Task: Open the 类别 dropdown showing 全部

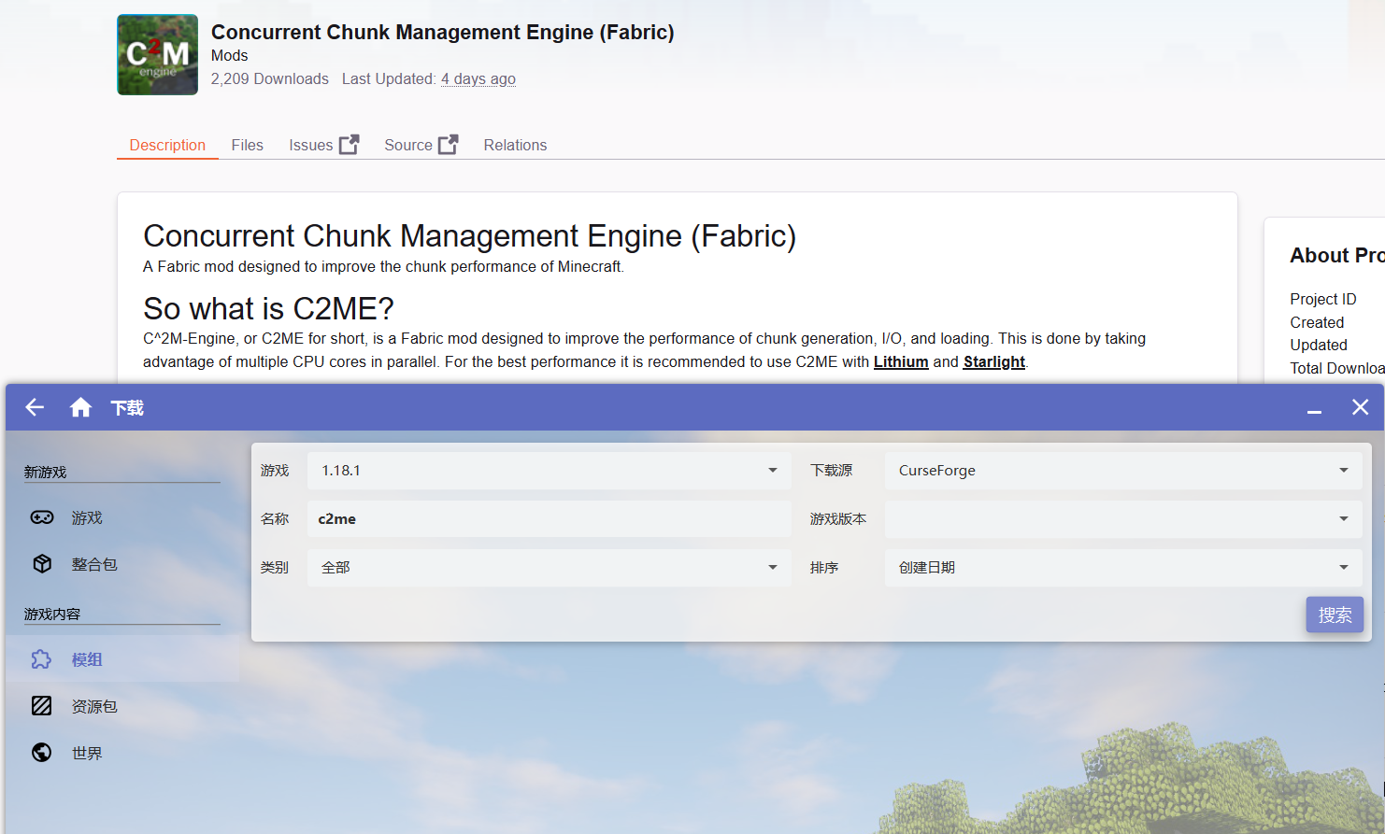Action: click(550, 568)
